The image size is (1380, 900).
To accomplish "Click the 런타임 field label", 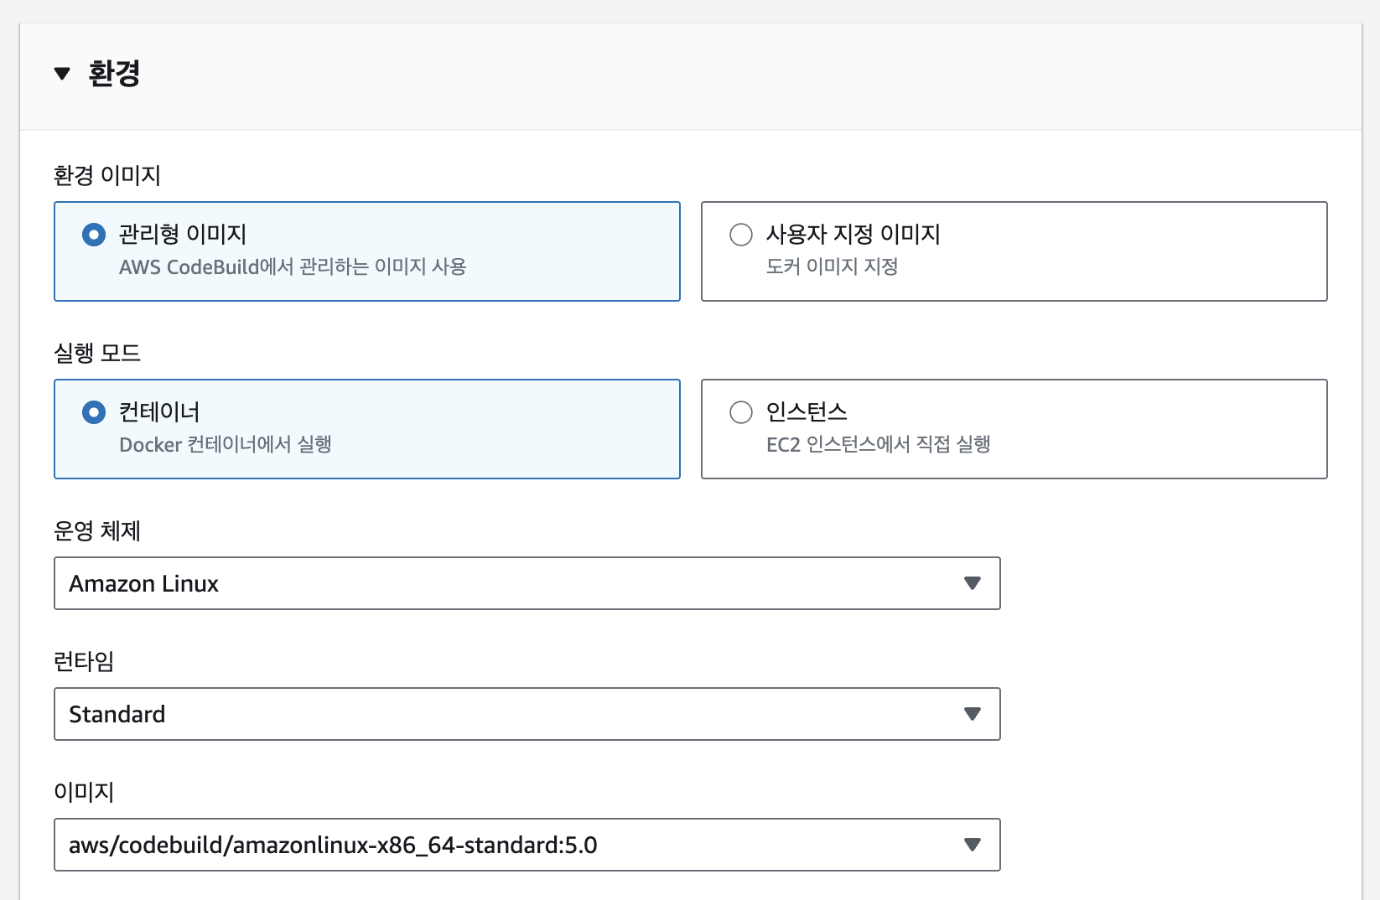I will click(x=84, y=661).
